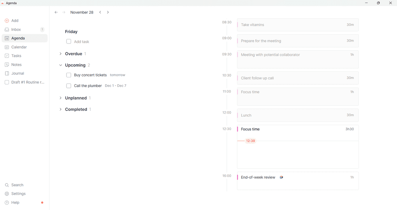397x210 pixels.
Task: Expand the Completed section
Action: [x=60, y=109]
